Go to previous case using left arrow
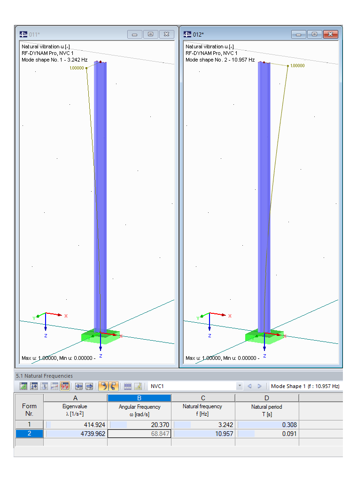Screen dimensions: 357x482 pos(250,386)
